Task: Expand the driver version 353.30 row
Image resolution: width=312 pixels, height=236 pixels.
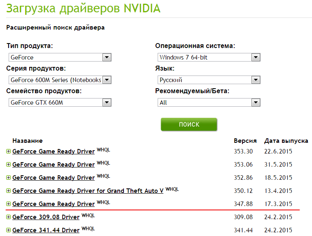Action: [8, 151]
